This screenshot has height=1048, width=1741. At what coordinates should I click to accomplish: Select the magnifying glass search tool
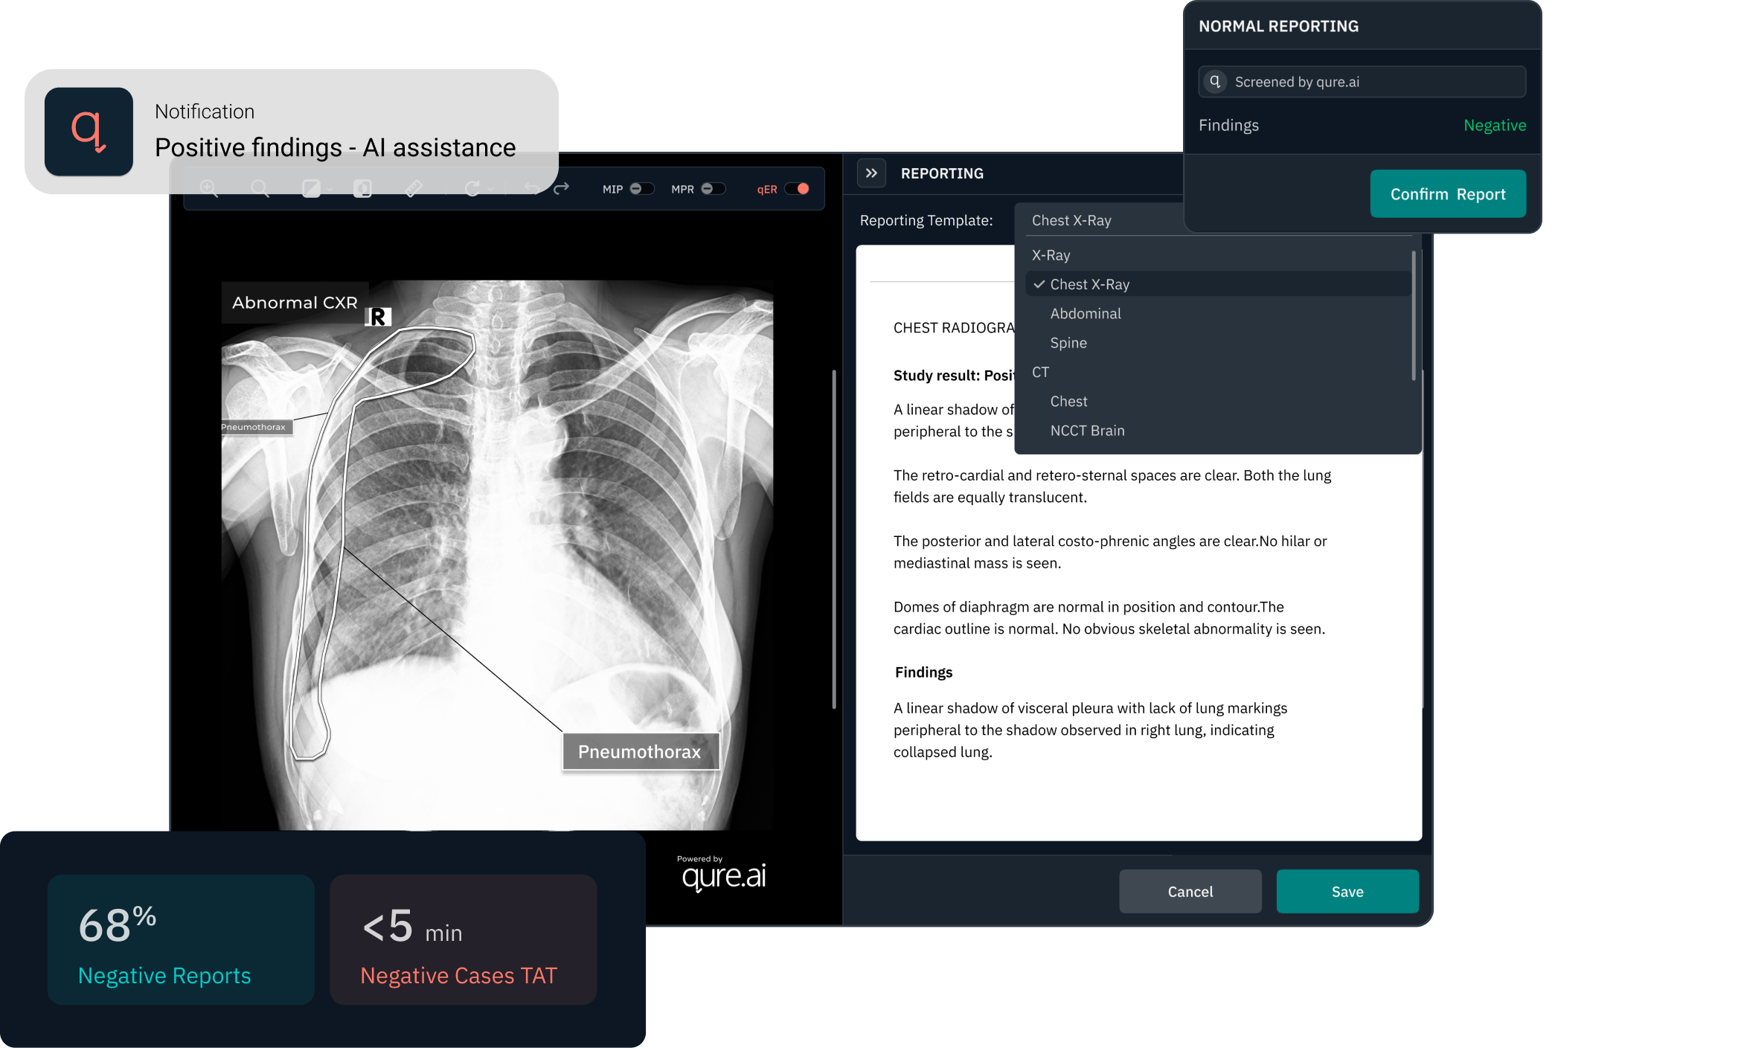tap(260, 188)
